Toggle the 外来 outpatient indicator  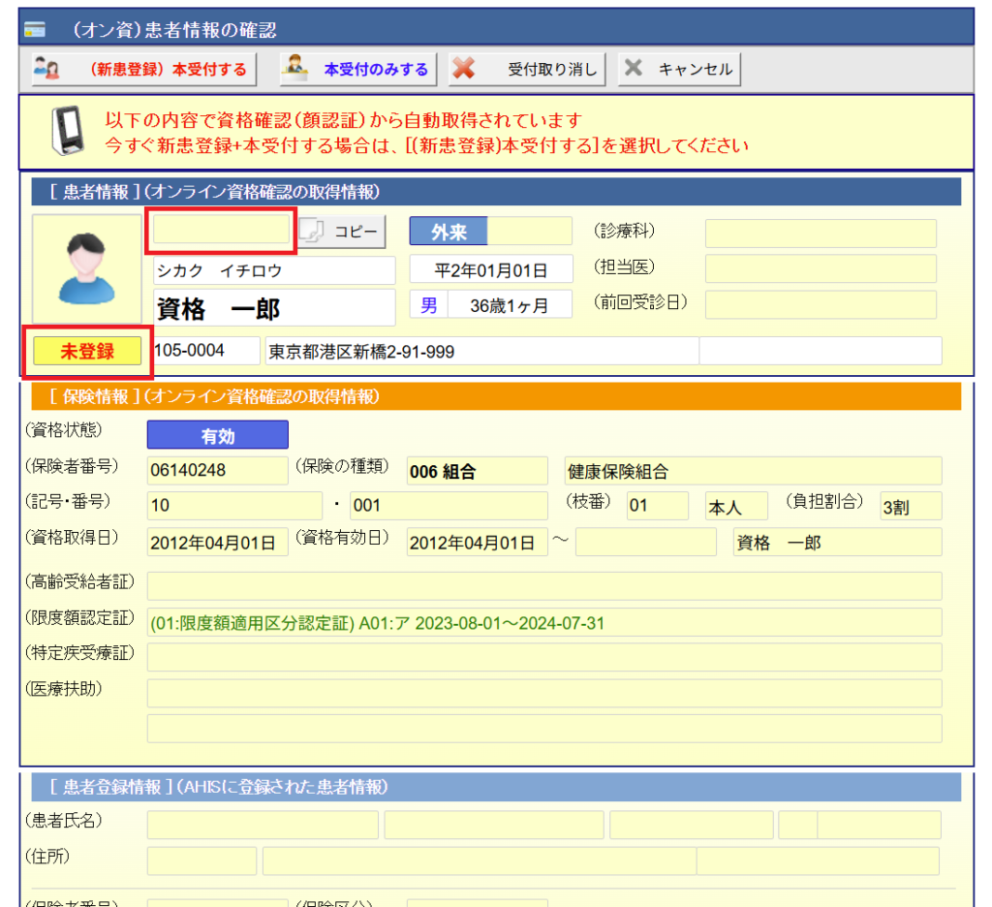click(449, 234)
